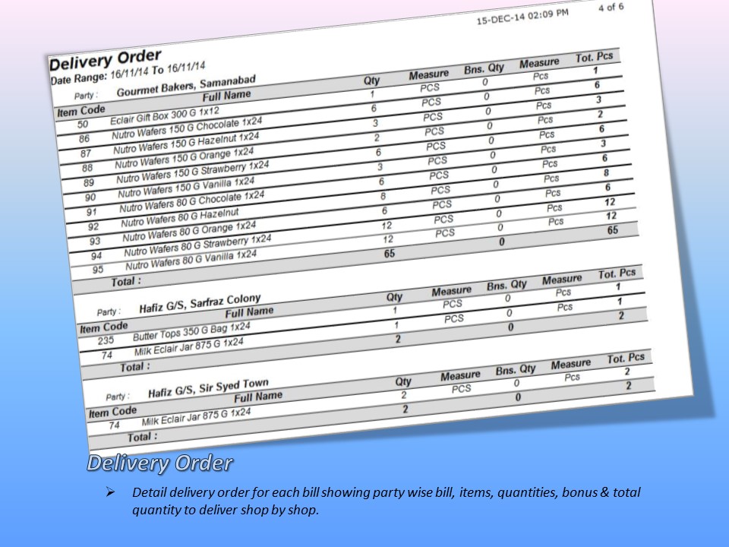Image resolution: width=729 pixels, height=547 pixels.
Task: Click the timestamp '15-DEC-14 02:09 PM'
Action: click(x=522, y=17)
